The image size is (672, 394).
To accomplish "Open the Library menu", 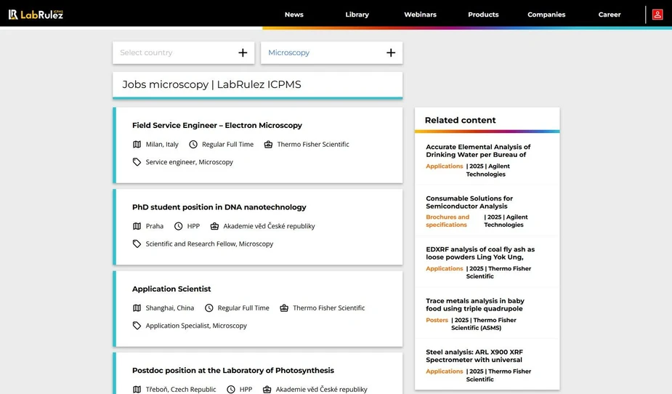I will [x=357, y=15].
